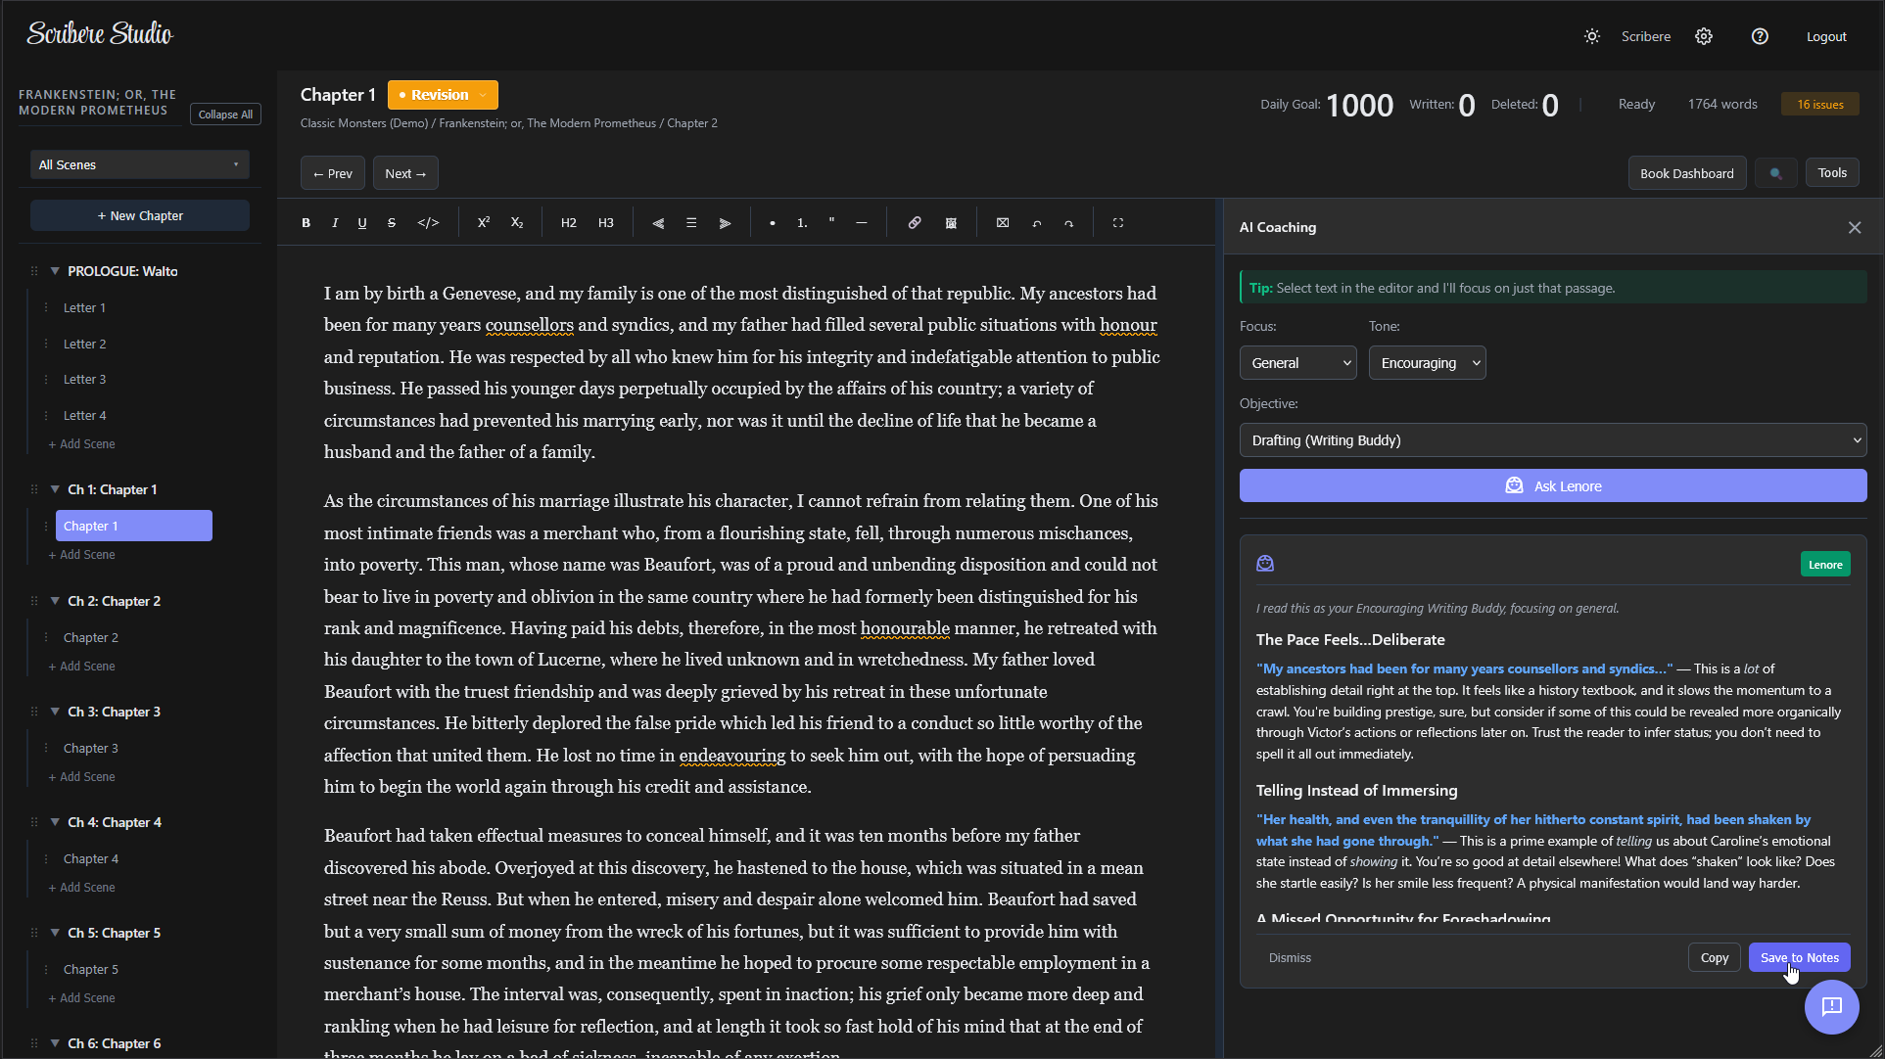Click the undo arrow icon
The image size is (1885, 1059).
coord(1037,223)
